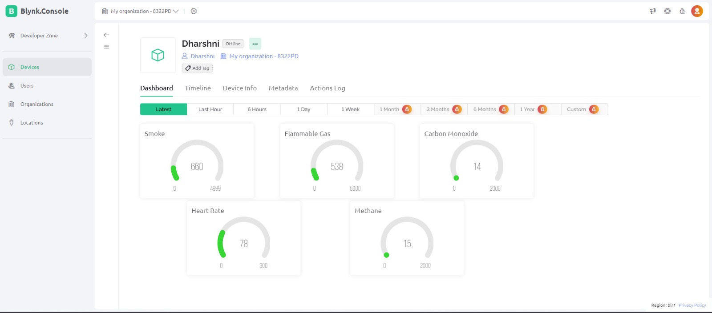Select the Last Hour time range

click(210, 109)
